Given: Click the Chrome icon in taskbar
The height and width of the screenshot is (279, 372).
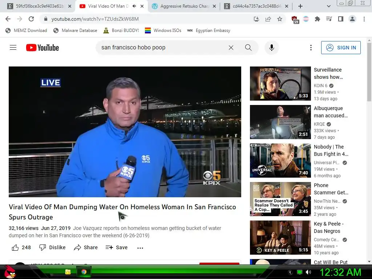Looking at the screenshot, I should [84, 272].
